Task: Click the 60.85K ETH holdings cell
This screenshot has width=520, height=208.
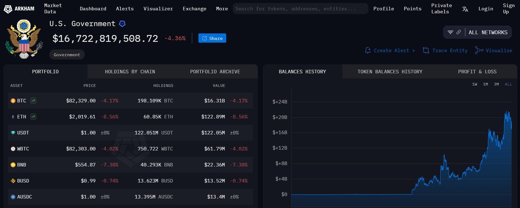Action: 158,117
